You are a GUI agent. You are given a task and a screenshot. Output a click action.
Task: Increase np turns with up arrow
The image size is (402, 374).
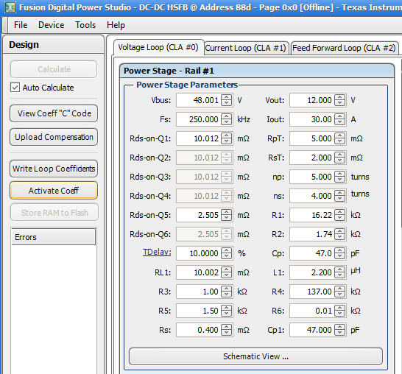pos(339,174)
